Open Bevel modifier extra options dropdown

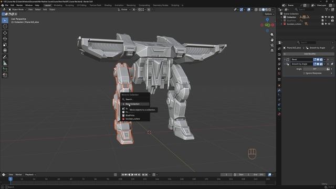(324, 59)
